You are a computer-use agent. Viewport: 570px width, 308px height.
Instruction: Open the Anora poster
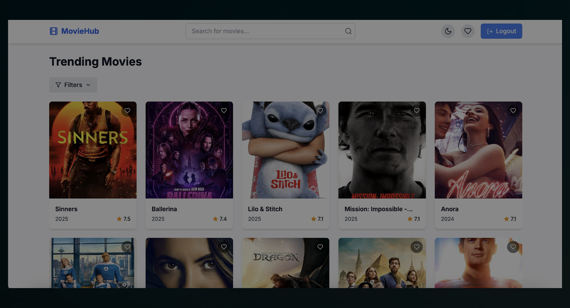[x=478, y=150]
